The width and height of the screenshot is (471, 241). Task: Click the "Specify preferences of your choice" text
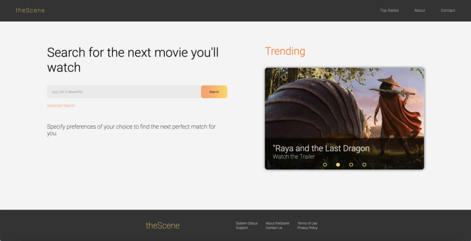131,130
